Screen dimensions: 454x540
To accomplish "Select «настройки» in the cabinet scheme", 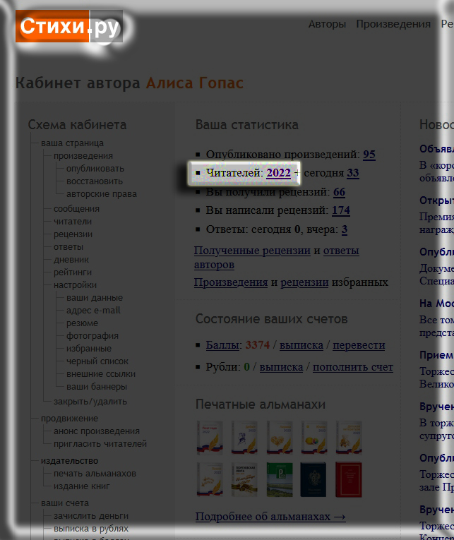I will (75, 285).
